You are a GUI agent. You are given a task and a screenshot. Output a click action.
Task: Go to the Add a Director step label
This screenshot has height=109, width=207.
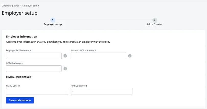(x=155, y=24)
